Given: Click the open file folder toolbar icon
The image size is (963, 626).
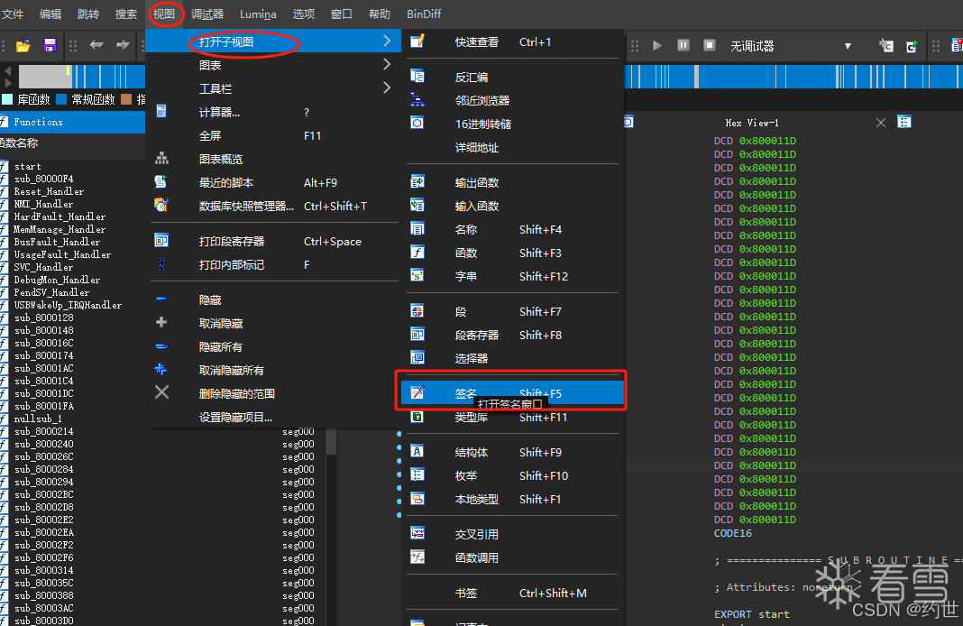Looking at the screenshot, I should (x=23, y=45).
